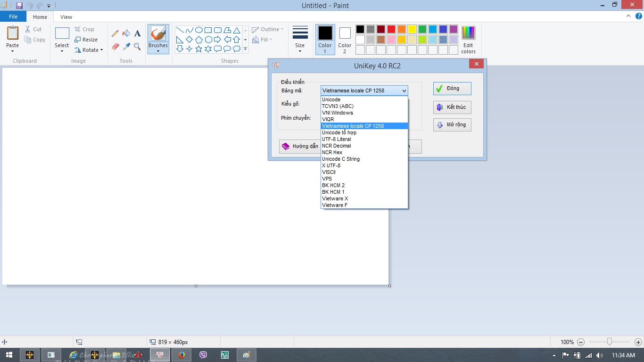Choose the straight Line shape
This screenshot has width=644, height=362.
coord(180,30)
